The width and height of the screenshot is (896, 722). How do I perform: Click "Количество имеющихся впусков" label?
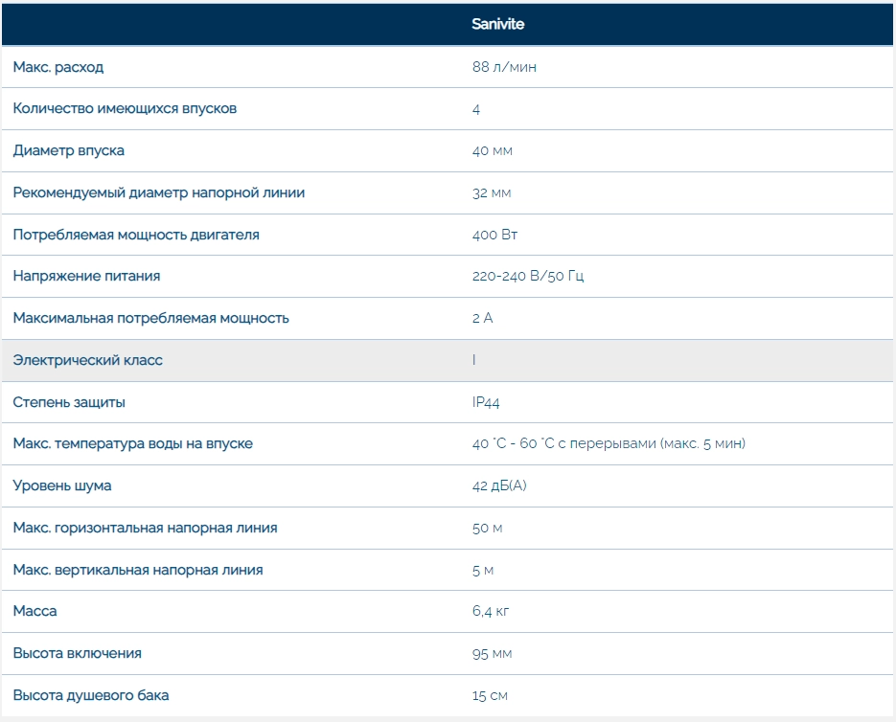pyautogui.click(x=125, y=108)
